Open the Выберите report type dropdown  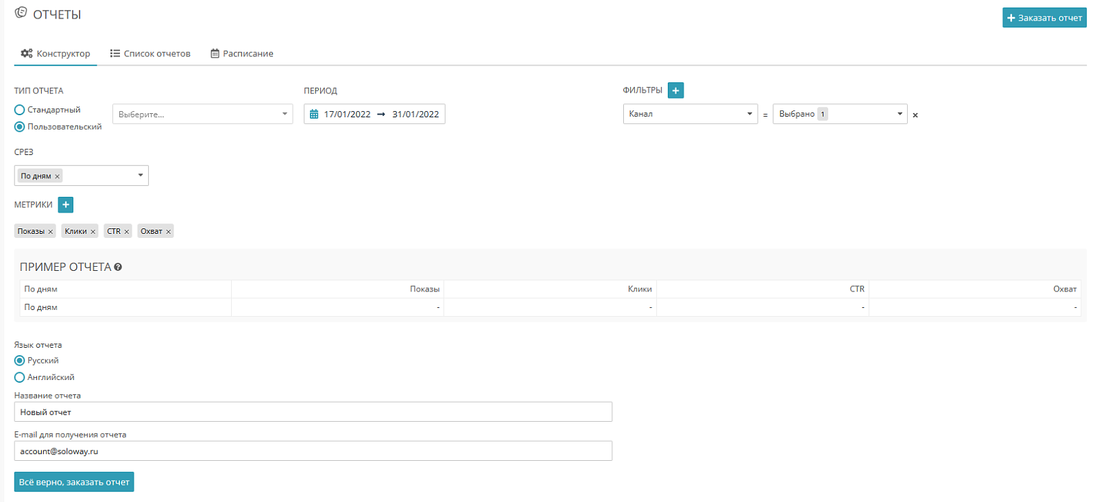tap(202, 114)
